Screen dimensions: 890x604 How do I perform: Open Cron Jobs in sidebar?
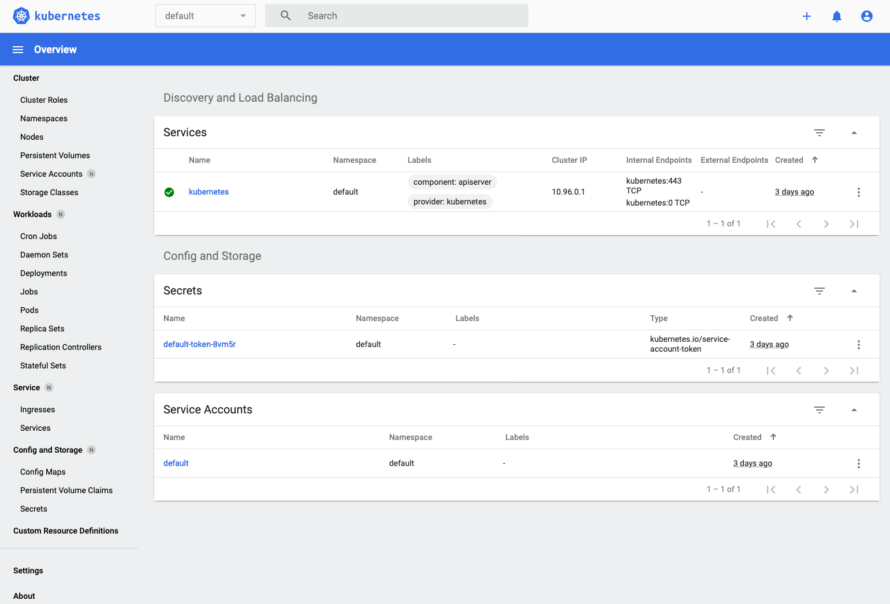pos(39,236)
